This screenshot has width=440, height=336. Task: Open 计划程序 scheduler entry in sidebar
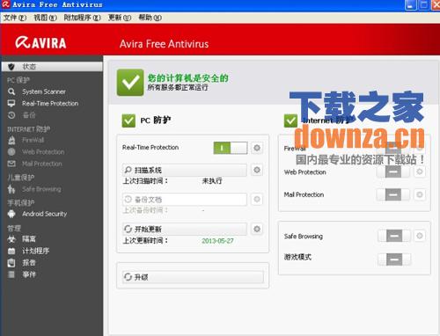(x=36, y=251)
